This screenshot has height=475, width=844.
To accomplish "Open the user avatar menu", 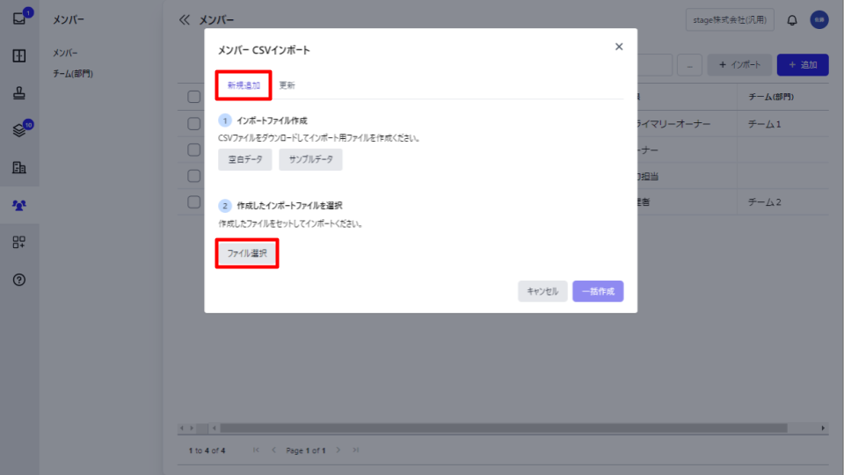I will click(x=819, y=20).
